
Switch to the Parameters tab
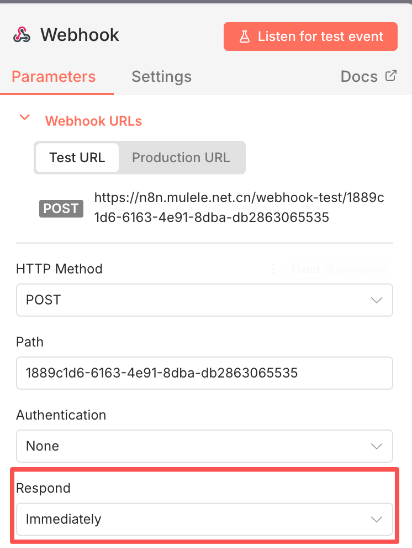[x=54, y=76]
